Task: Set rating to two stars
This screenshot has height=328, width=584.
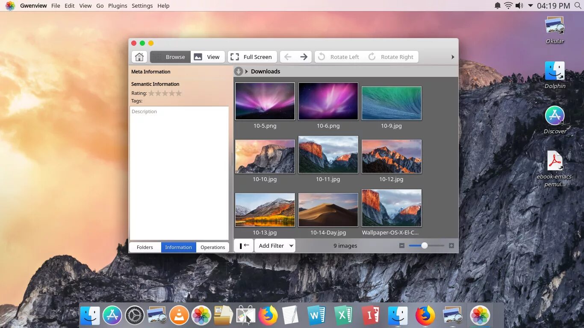Action: coord(158,93)
